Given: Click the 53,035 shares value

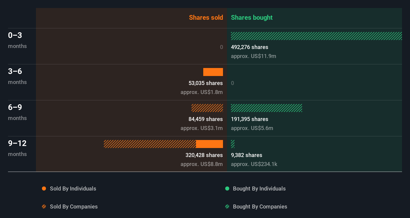Looking at the screenshot, I should [205, 83].
